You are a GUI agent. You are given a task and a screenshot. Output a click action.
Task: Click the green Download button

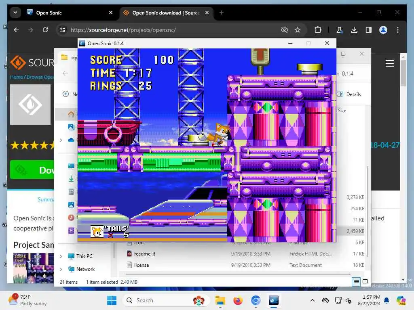point(32,170)
